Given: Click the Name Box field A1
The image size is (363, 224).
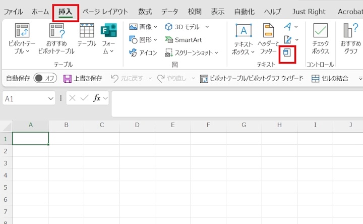Looking at the screenshot, I should 26,99.
